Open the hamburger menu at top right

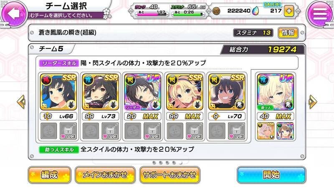click(319, 14)
